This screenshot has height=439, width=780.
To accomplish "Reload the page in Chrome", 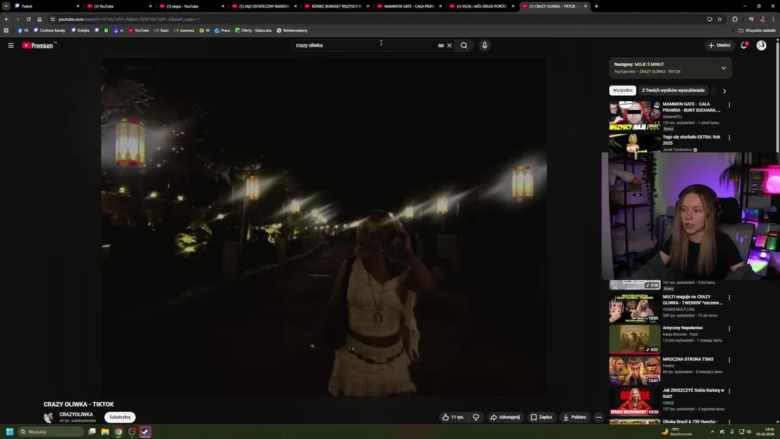I will [x=28, y=19].
